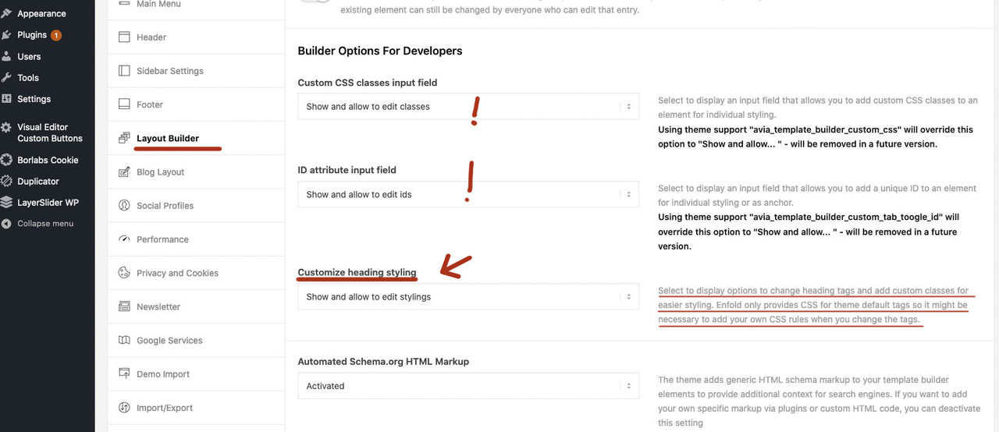
Task: Click the Import/Export icon
Action: point(124,407)
